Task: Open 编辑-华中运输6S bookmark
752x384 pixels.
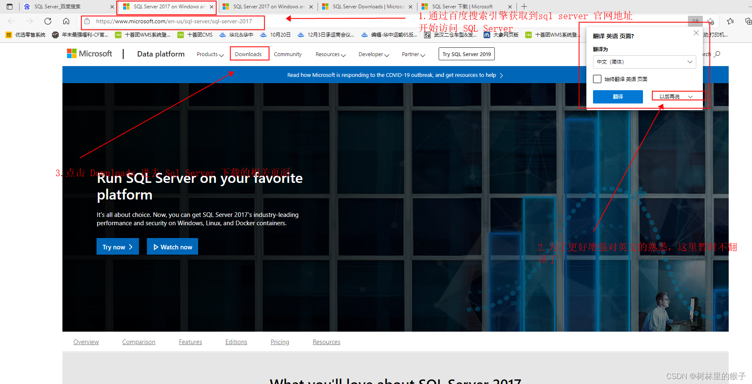Action: tap(389, 35)
